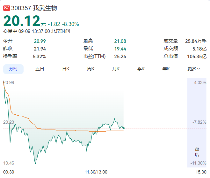This screenshot has width=210, height=178.
Task: Click the red SZ exchange badge icon
Action: 7,8
